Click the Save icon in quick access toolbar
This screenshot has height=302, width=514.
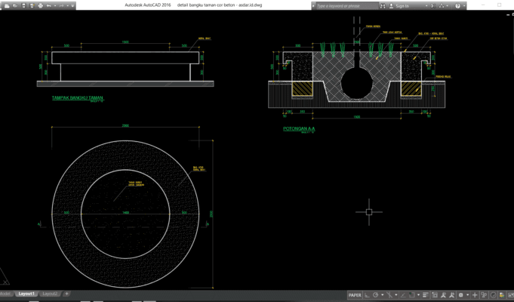coord(23,5)
